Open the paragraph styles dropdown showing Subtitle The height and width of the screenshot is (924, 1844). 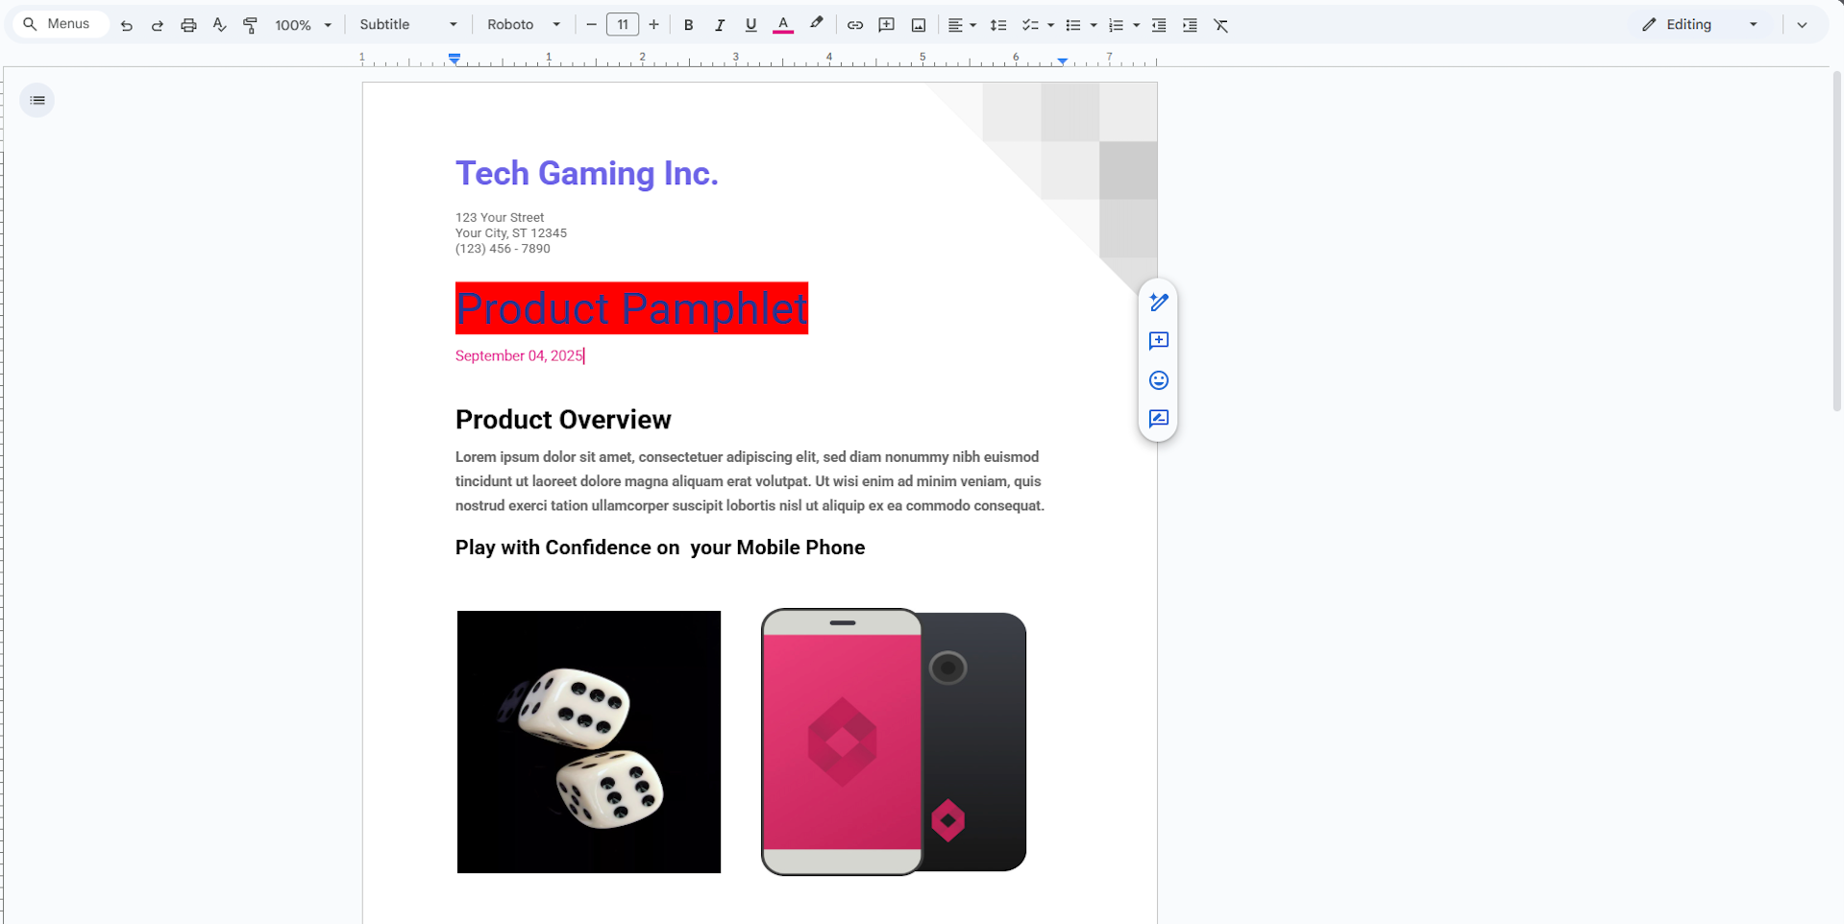coord(407,24)
